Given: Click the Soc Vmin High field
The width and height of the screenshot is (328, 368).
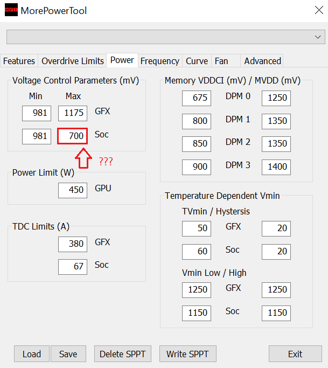Looking at the screenshot, I should click(276, 313).
